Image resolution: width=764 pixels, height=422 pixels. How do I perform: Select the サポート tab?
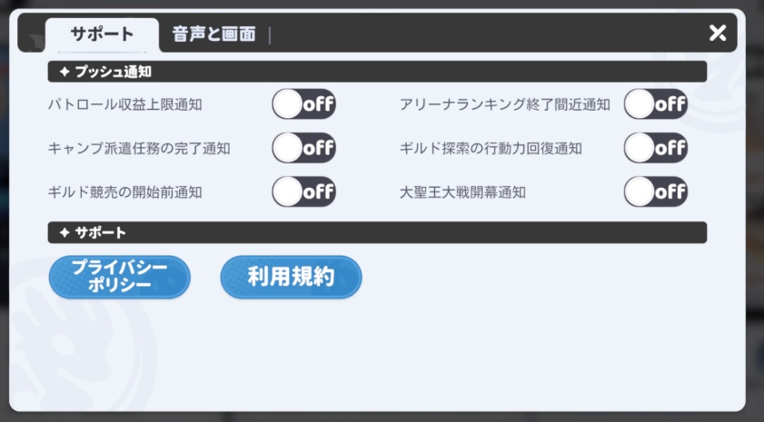click(102, 34)
